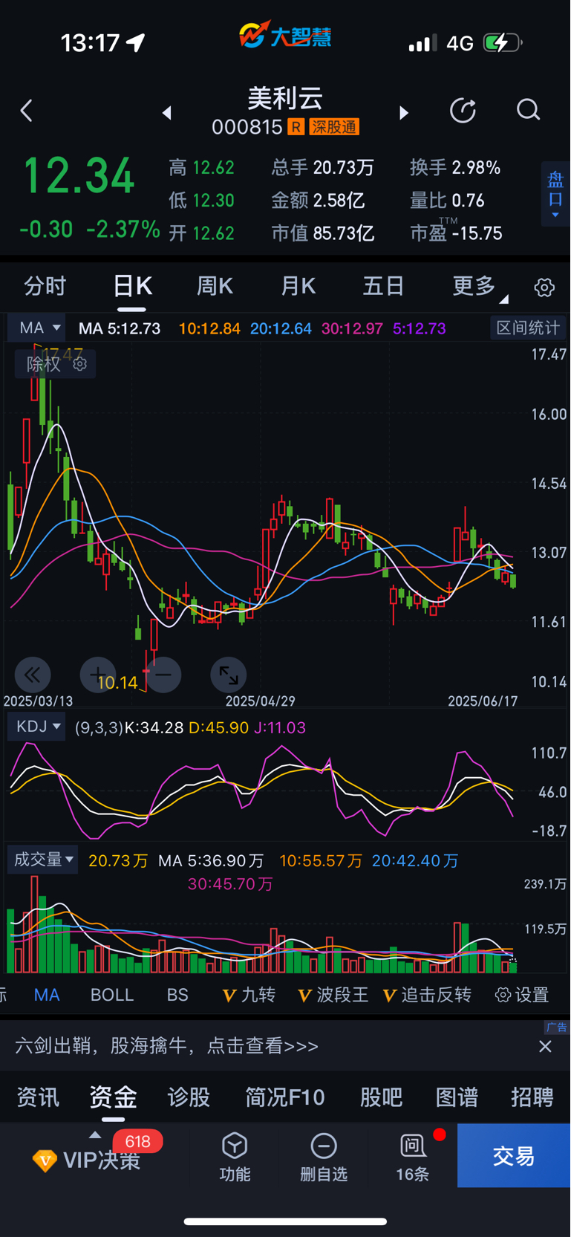The width and height of the screenshot is (571, 1237).
Task: Open indicator 设置 at bottom
Action: click(x=522, y=995)
